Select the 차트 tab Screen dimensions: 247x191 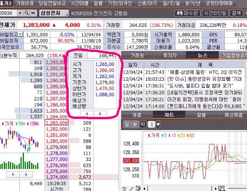click(x=169, y=115)
